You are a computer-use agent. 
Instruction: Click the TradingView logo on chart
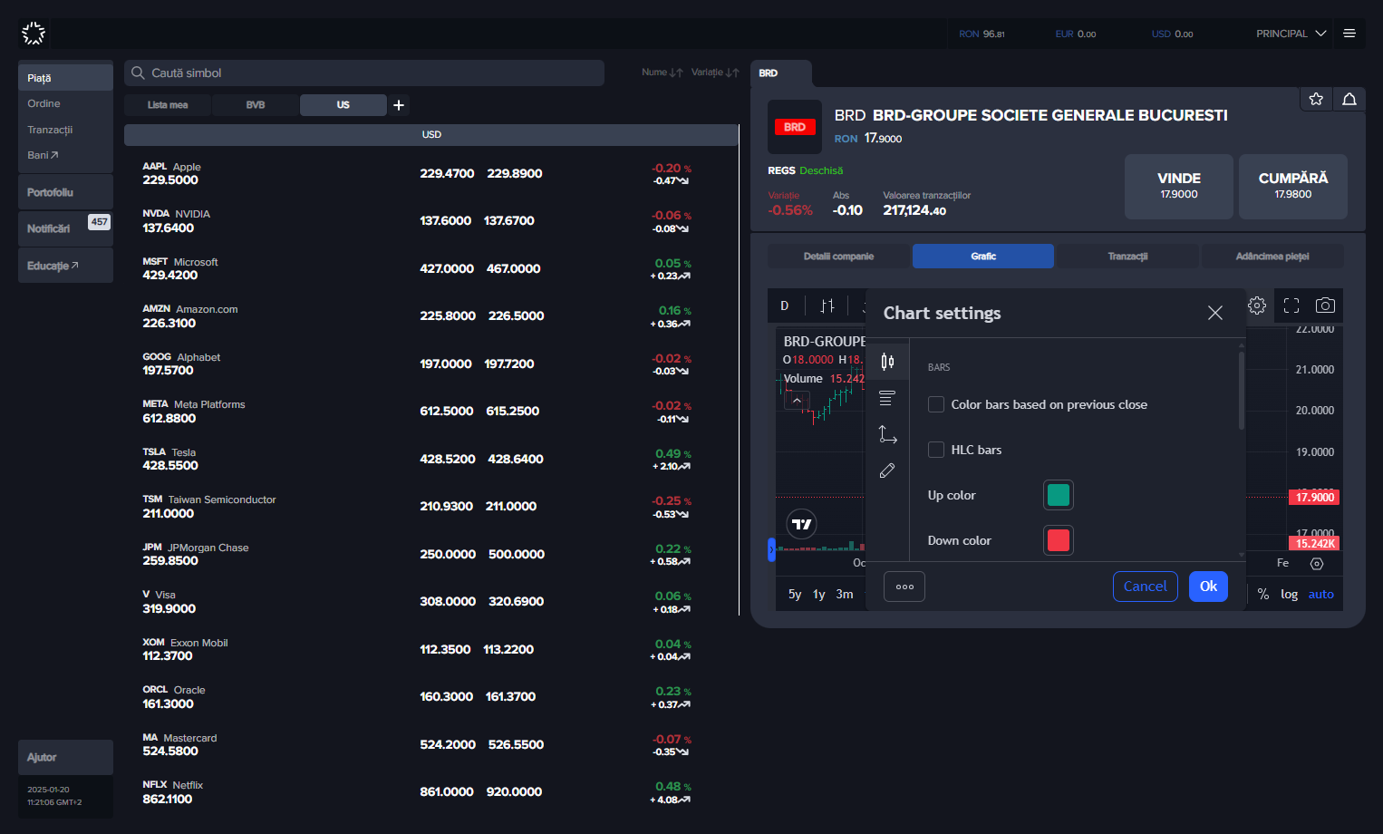(x=802, y=524)
